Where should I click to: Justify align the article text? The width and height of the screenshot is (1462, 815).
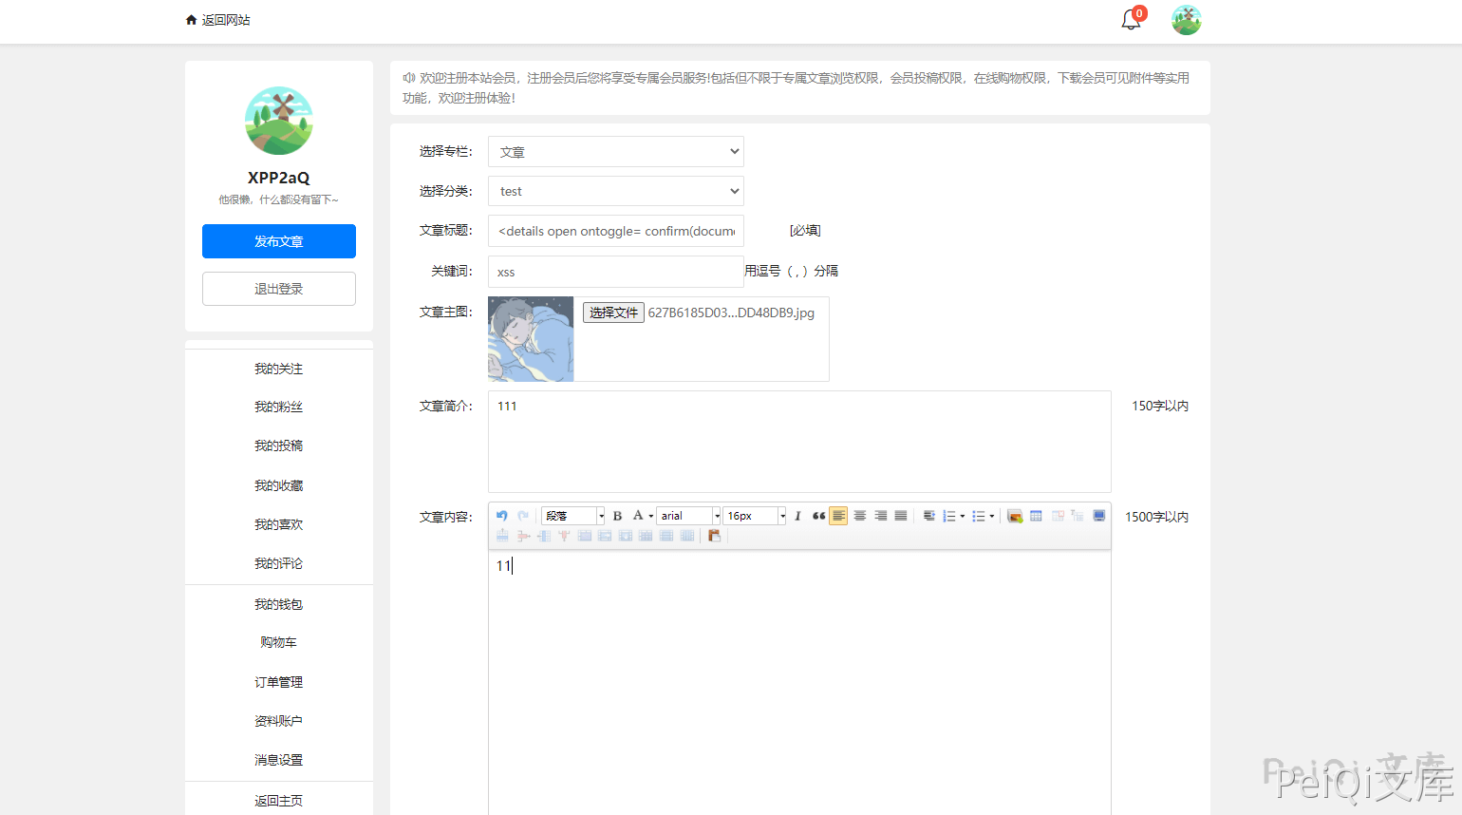[901, 516]
